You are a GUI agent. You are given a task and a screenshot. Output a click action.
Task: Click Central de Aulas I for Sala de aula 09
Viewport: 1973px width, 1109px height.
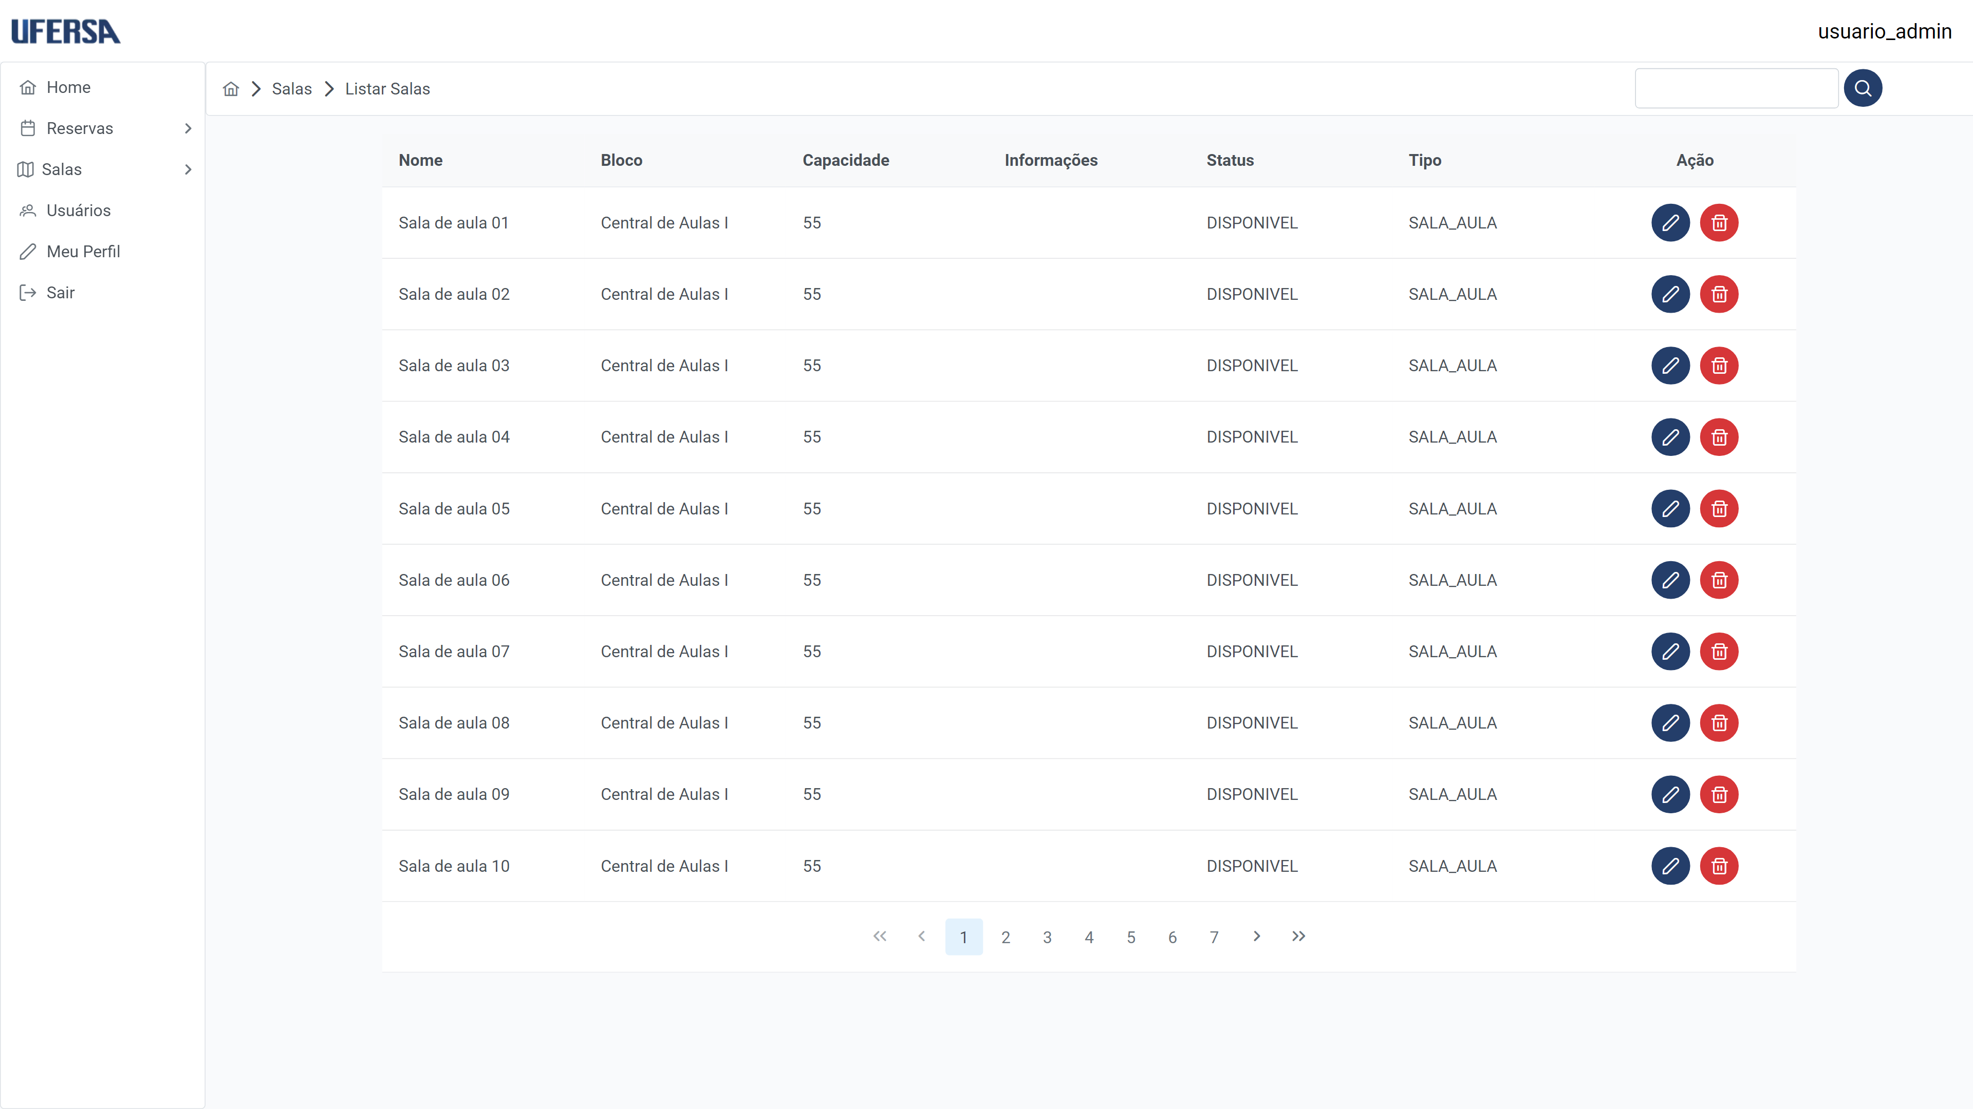(x=664, y=794)
